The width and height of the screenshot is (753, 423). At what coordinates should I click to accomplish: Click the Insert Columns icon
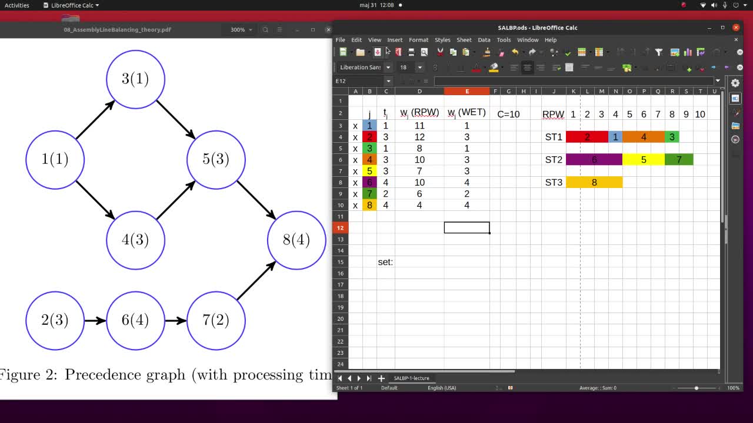pos(599,52)
